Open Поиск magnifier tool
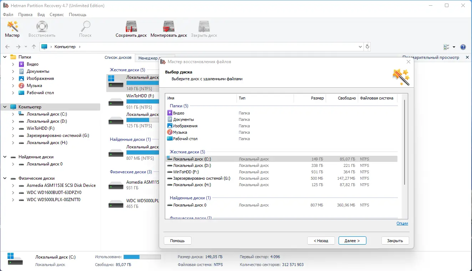The image size is (472, 271). [86, 27]
